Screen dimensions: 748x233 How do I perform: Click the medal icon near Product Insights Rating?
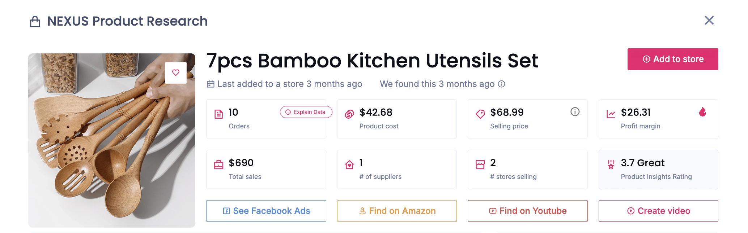click(x=611, y=164)
